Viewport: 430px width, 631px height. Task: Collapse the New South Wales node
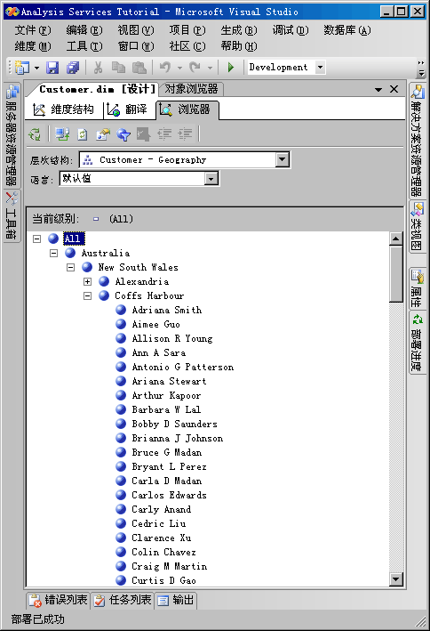(71, 267)
